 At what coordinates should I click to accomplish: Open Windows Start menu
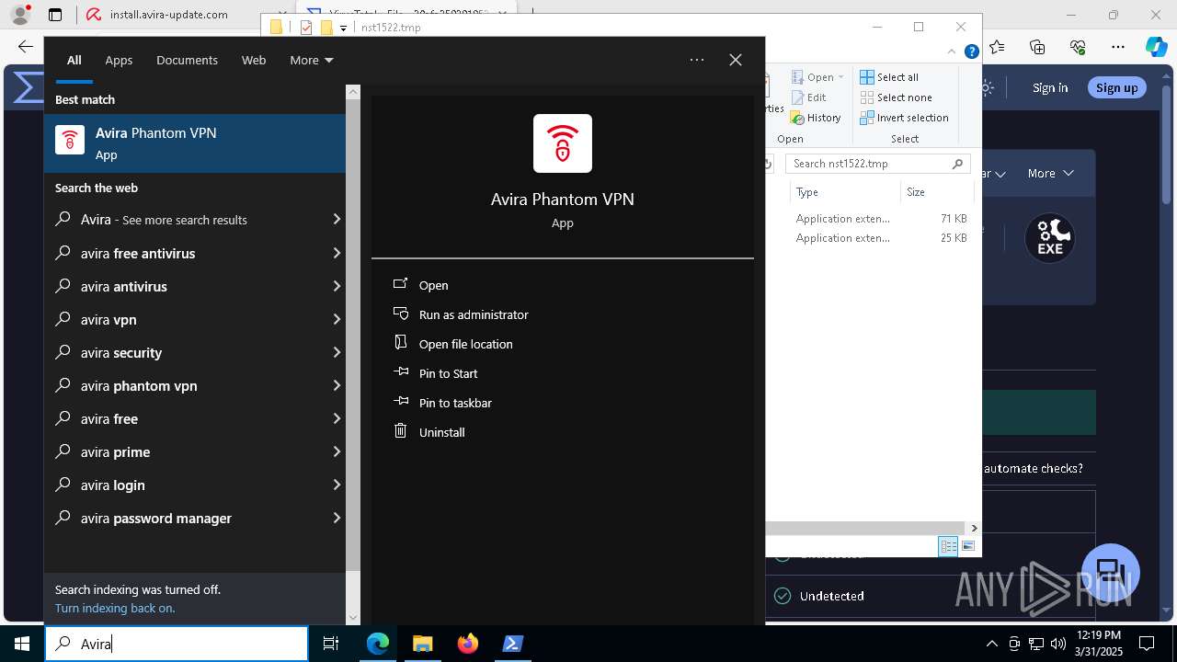point(22,644)
